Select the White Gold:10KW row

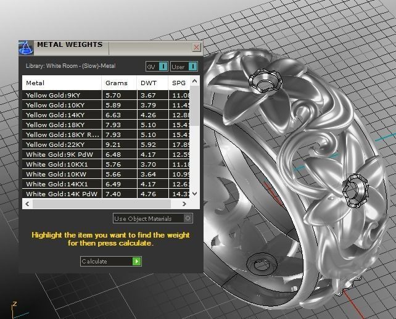(106, 174)
